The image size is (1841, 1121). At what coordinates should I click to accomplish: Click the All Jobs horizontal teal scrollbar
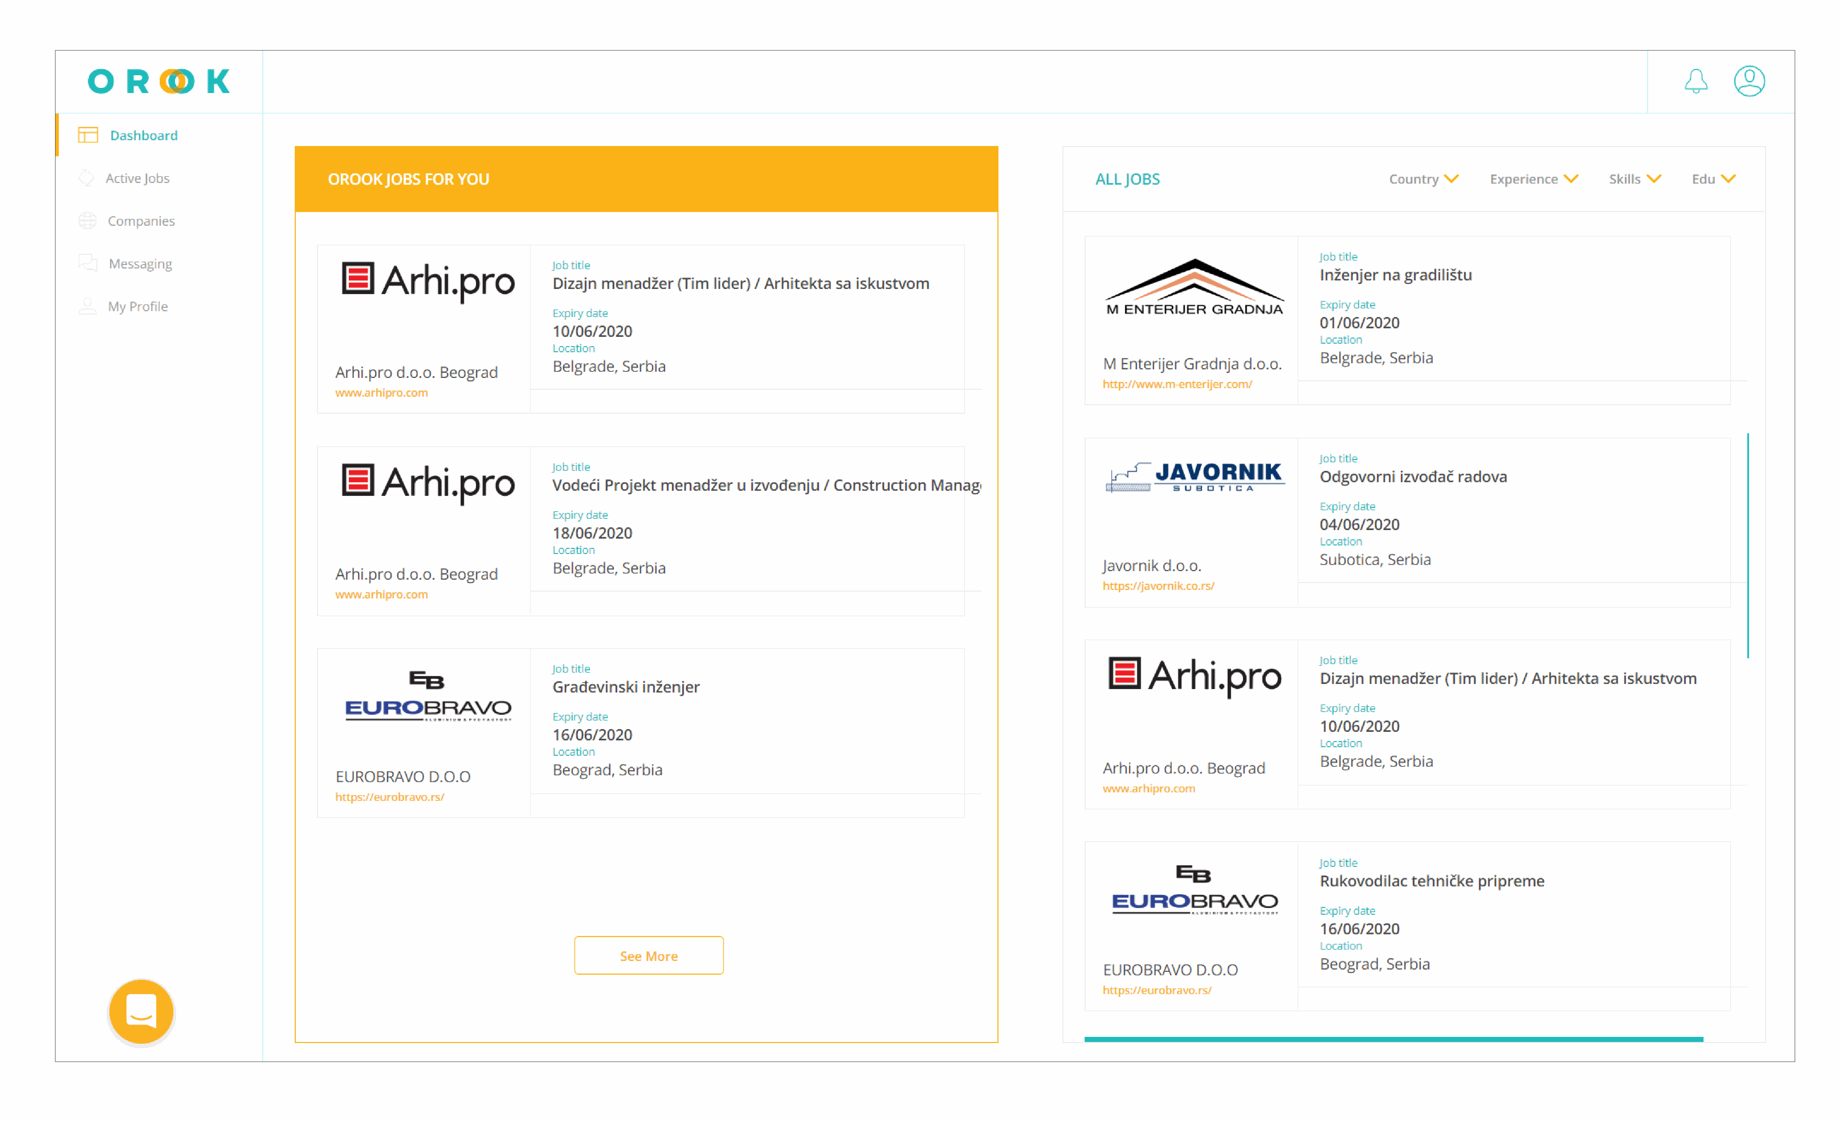pos(1393,1040)
